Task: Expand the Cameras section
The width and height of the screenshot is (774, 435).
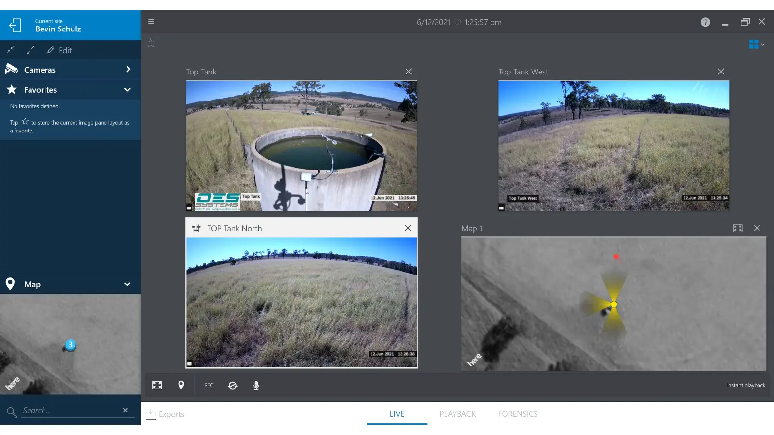Action: 70,70
